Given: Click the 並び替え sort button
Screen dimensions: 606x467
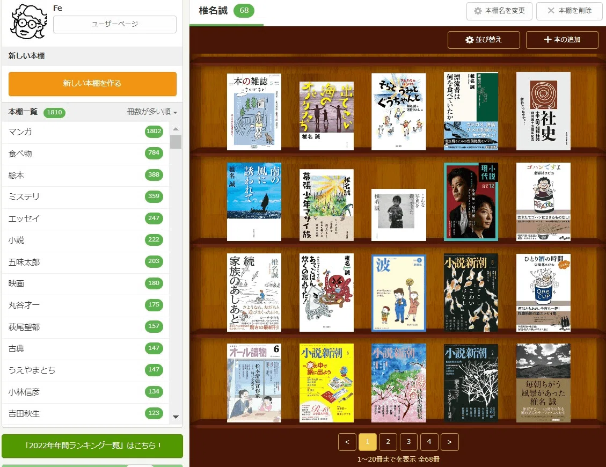Looking at the screenshot, I should [484, 40].
